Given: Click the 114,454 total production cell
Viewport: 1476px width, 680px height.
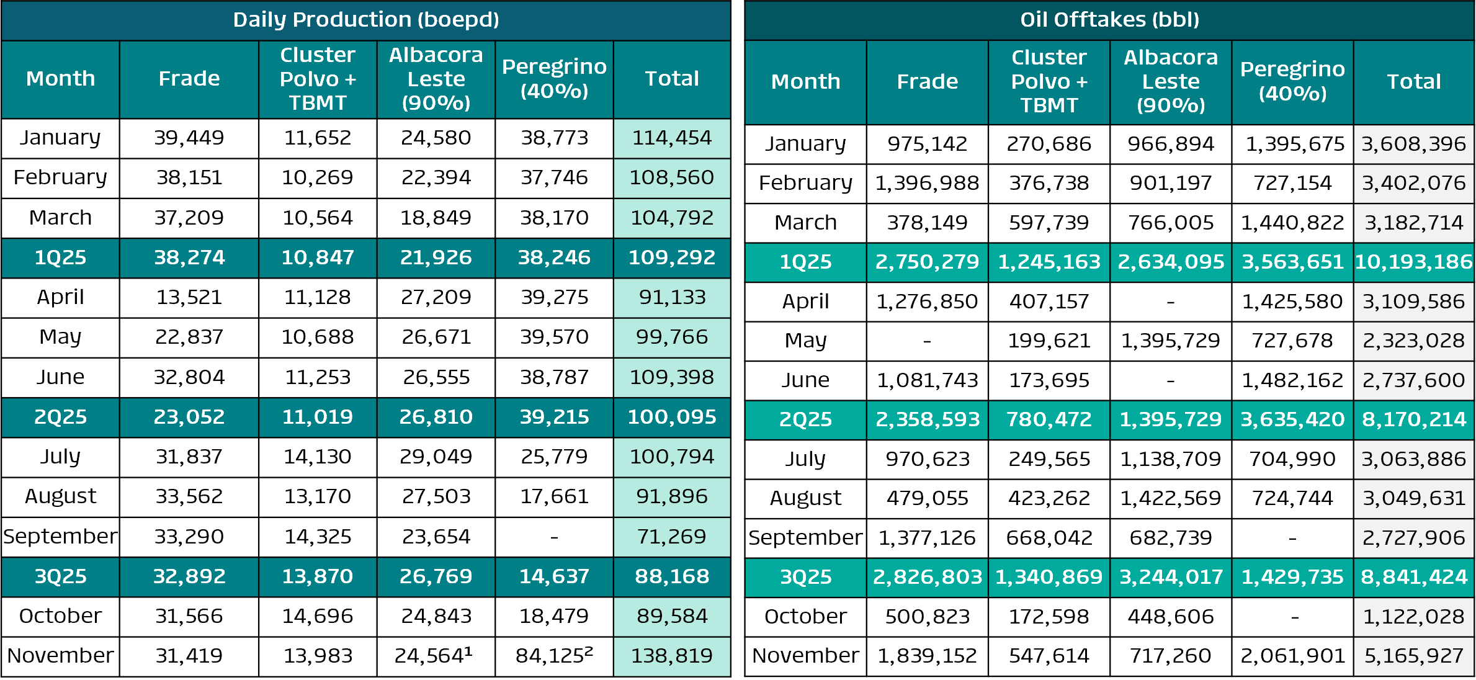Looking at the screenshot, I should pyautogui.click(x=672, y=138).
